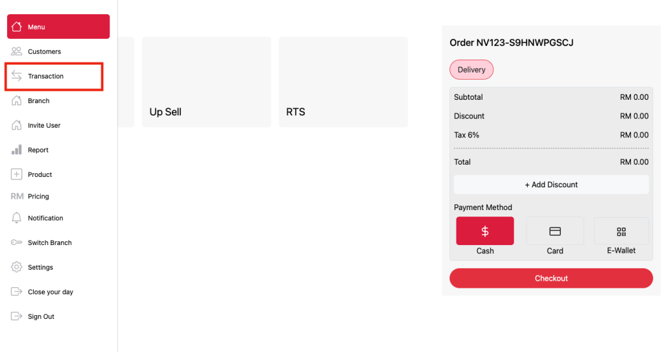Open Settings via the gear icon
Screen dimensions: 664x352
16,267
